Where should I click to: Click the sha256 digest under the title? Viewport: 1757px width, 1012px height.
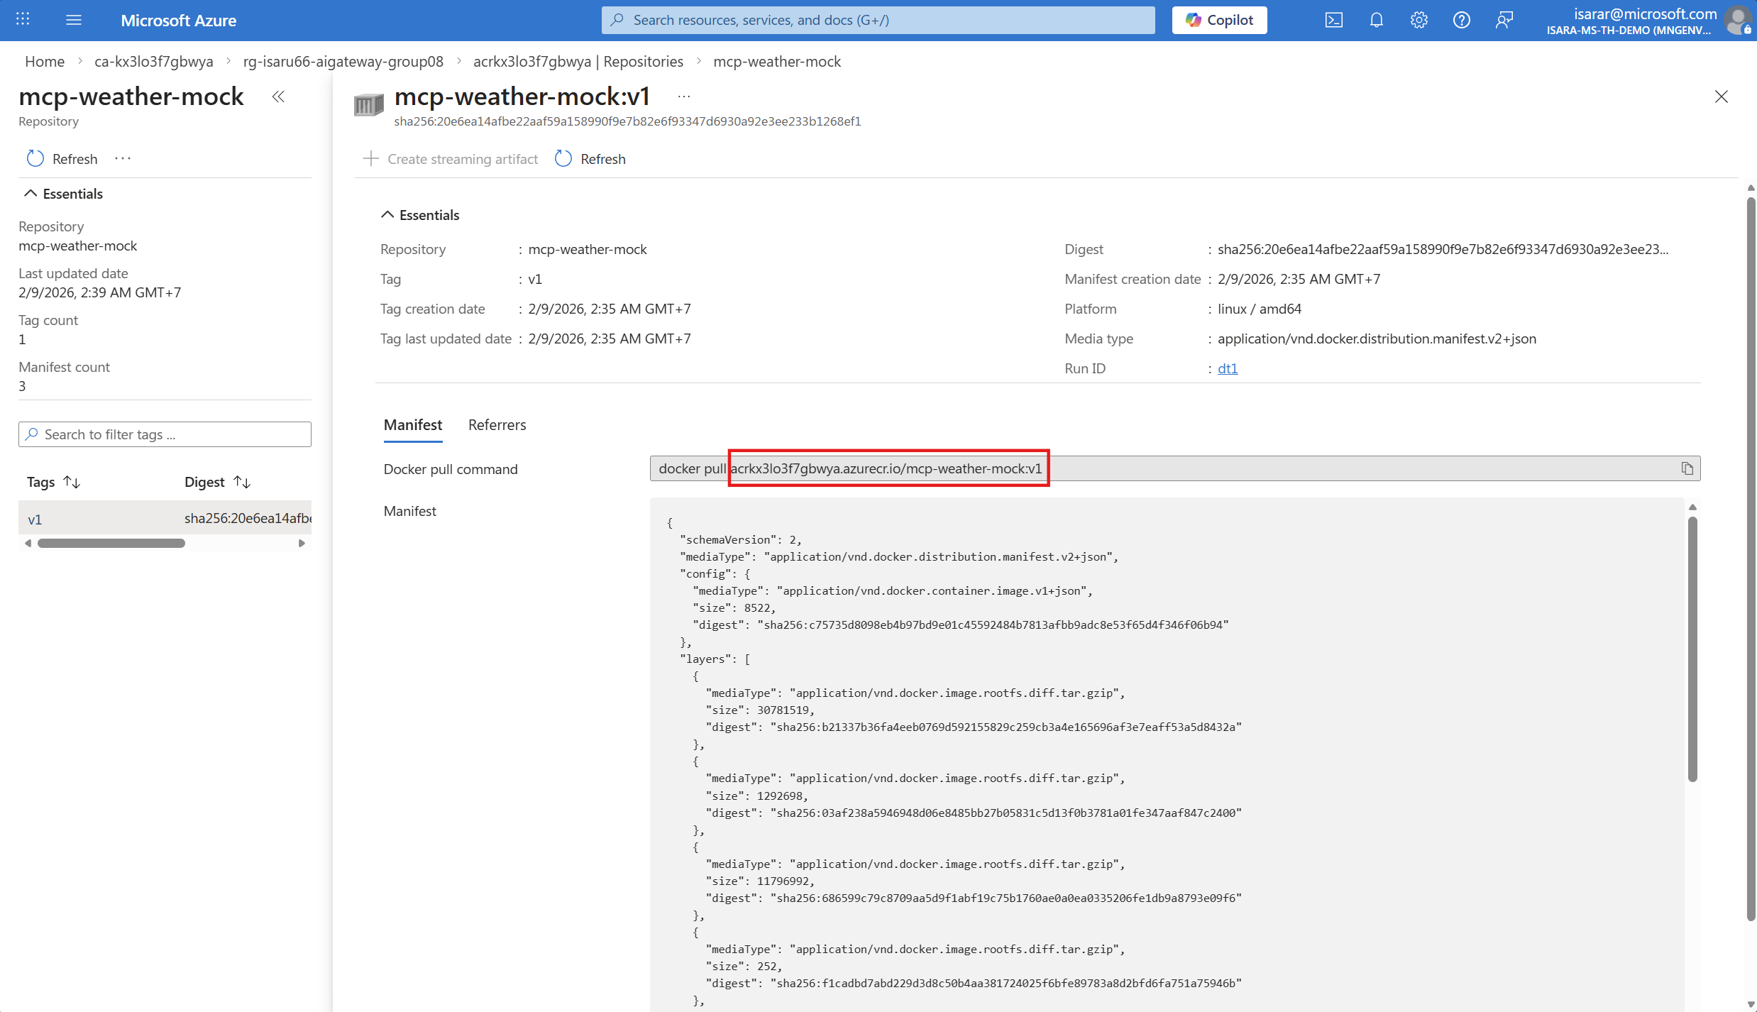point(627,121)
